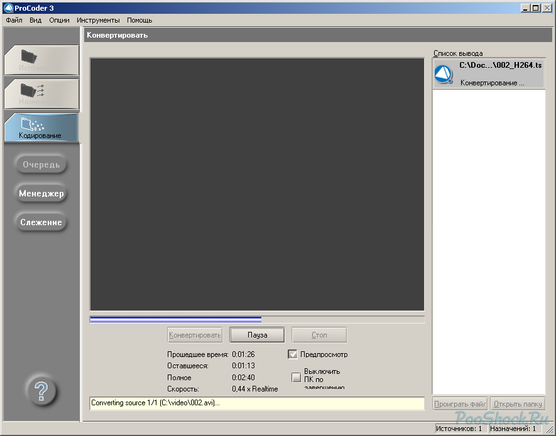This screenshot has height=436, width=556.
Task: Click the Открыть папку button
Action: 518,404
